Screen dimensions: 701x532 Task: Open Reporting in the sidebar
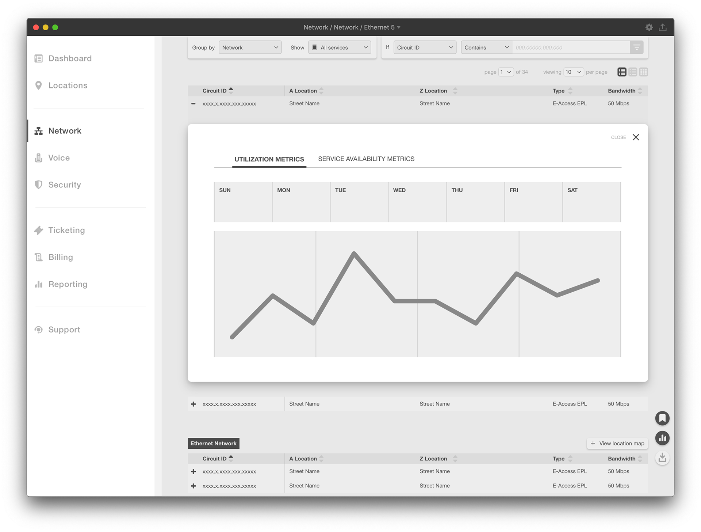click(x=68, y=284)
